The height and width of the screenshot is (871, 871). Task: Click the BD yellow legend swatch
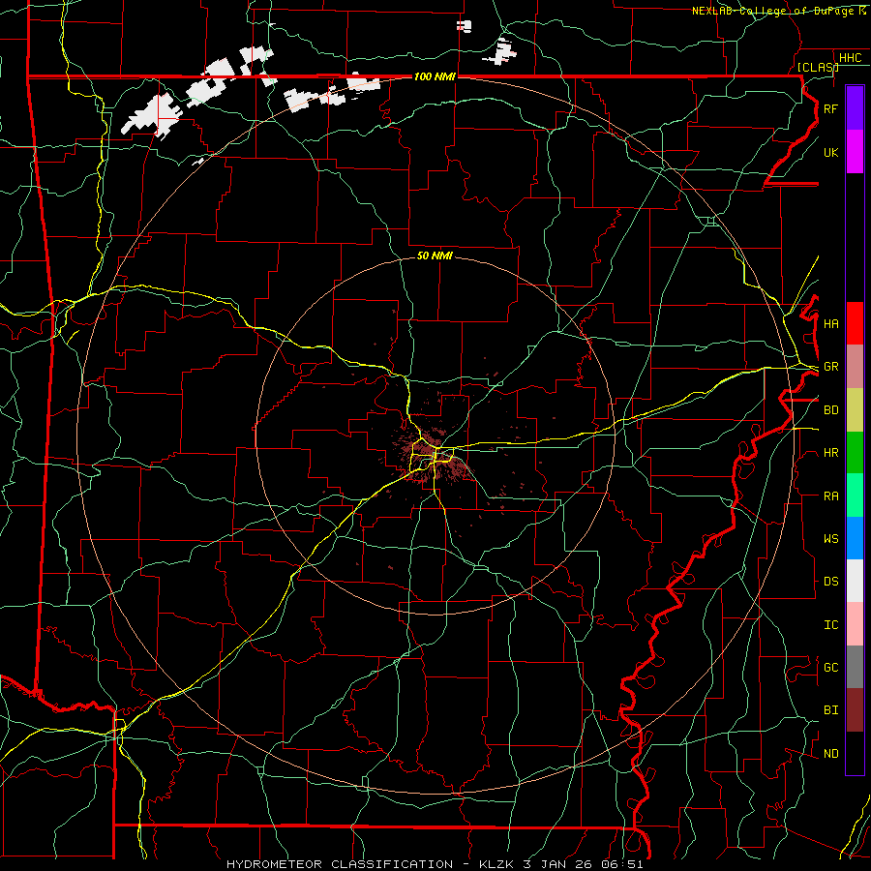tap(855, 410)
